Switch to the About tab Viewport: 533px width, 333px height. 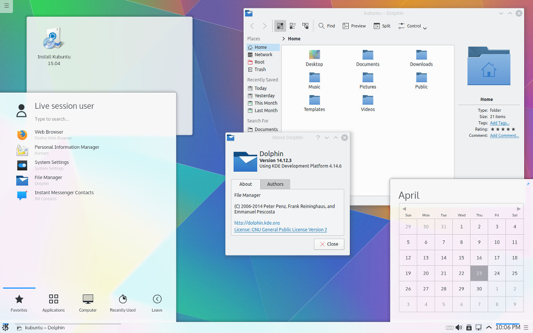click(246, 184)
